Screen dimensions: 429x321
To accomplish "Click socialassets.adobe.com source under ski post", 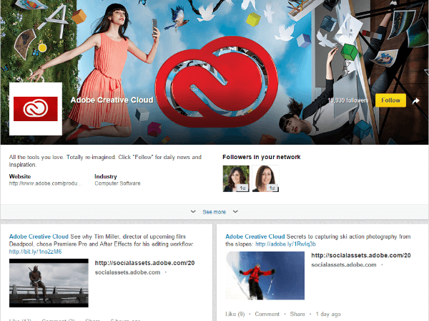I will (x=344, y=265).
